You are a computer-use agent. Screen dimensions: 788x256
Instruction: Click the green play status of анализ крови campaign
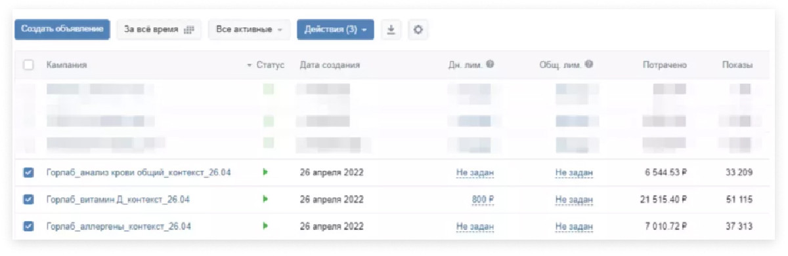pos(265,172)
